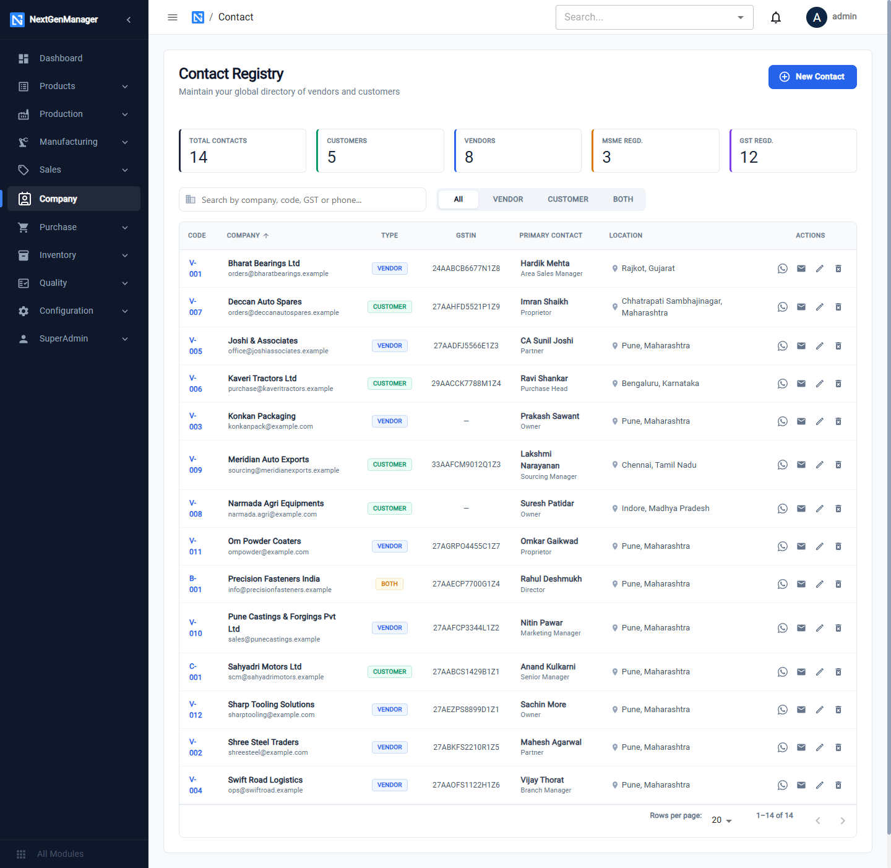Delete Om Powder Coaters contact
Image resolution: width=891 pixels, height=868 pixels.
point(838,546)
